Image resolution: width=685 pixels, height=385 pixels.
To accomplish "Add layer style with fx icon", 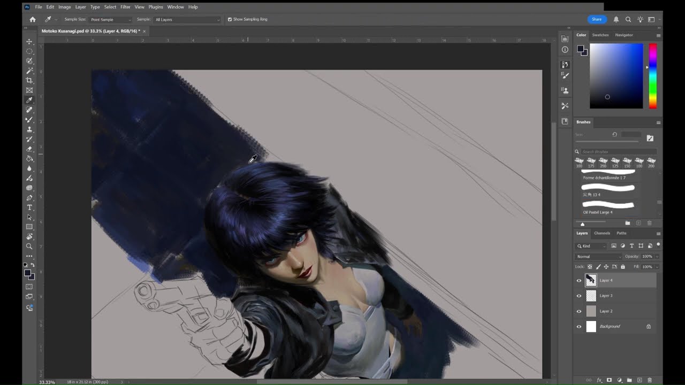I will pyautogui.click(x=599, y=380).
